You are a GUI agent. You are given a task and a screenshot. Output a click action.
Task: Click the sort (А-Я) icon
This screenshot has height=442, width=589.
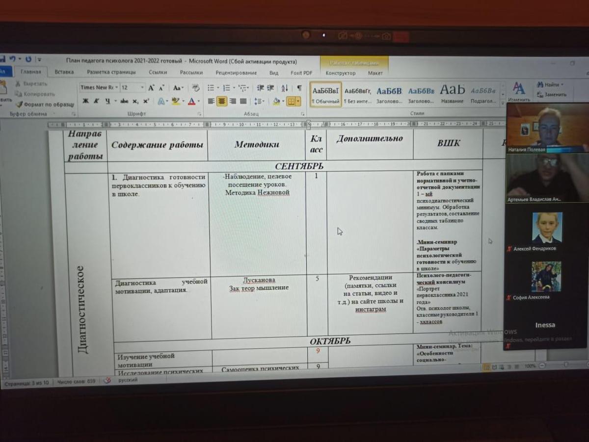[285, 88]
